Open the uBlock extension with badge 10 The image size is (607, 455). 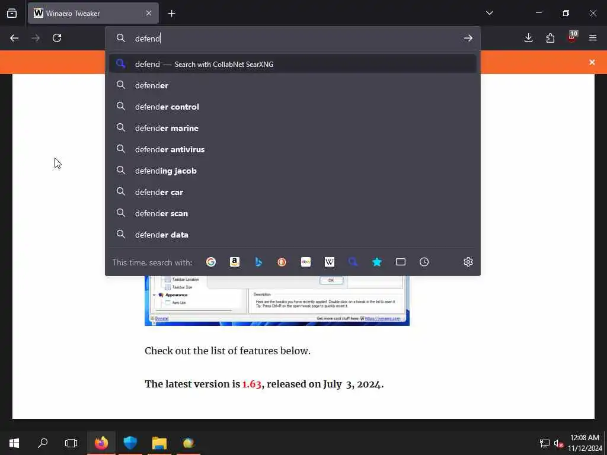point(572,37)
